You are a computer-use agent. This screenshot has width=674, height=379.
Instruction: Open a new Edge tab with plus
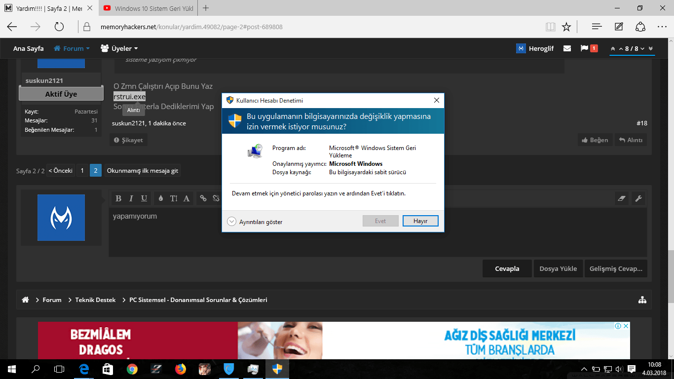tap(206, 8)
